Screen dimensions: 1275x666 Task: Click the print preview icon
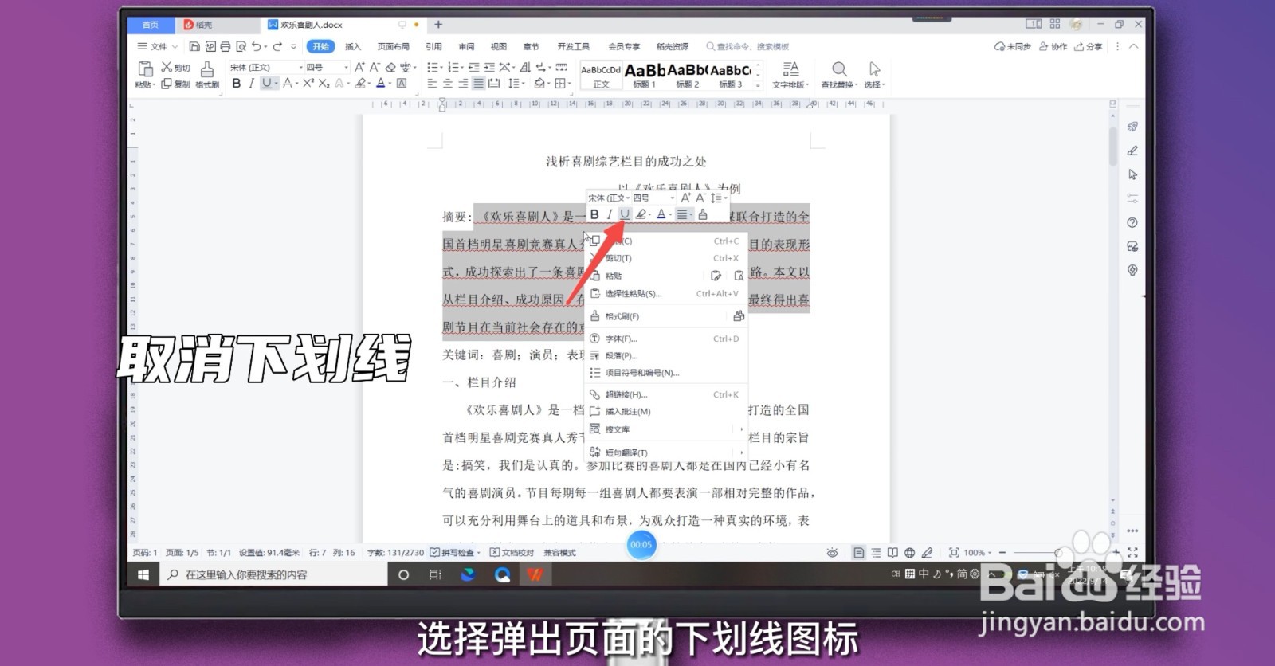[x=241, y=46]
